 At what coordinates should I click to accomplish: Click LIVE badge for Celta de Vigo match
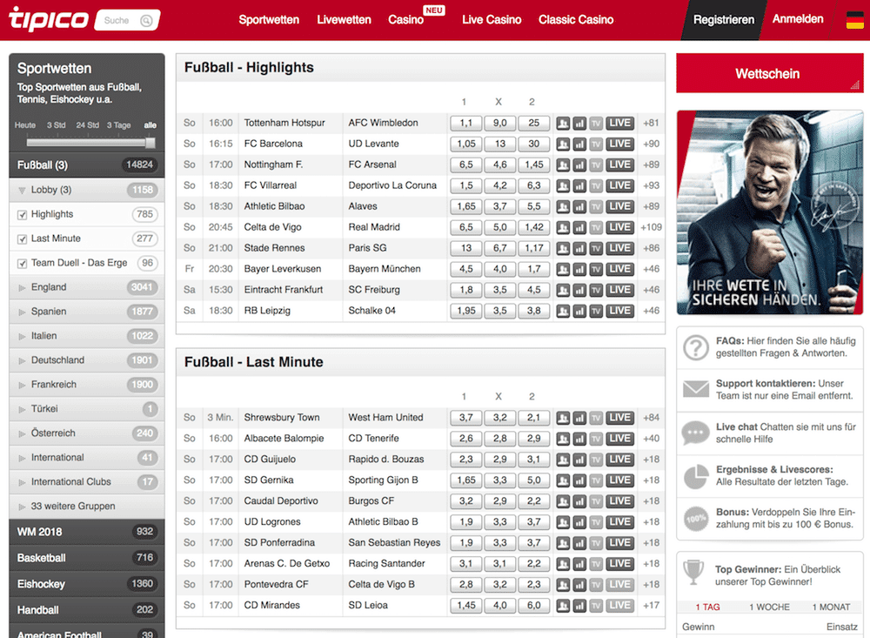tap(619, 227)
